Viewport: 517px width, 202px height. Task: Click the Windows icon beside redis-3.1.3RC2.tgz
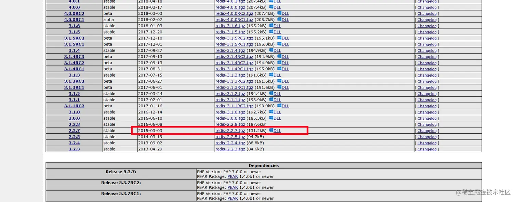(x=279, y=81)
